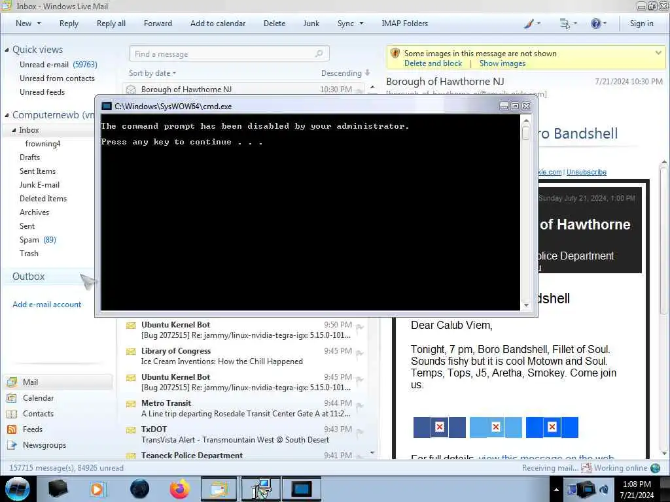Screen dimensions: 670x502
Task: Click Delete and block link
Action: click(433, 63)
